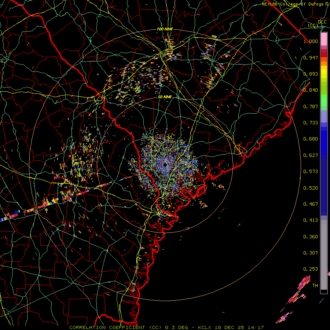The image size is (330, 330).
Task: Select the 0.893 scale value
Action: (x=311, y=74)
